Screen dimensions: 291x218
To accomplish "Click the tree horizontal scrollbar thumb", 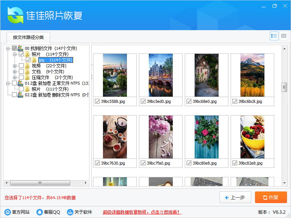I will 40,183.
